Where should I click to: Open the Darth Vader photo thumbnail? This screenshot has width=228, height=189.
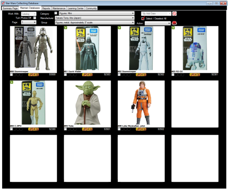pyautogui.click(x=87, y=48)
